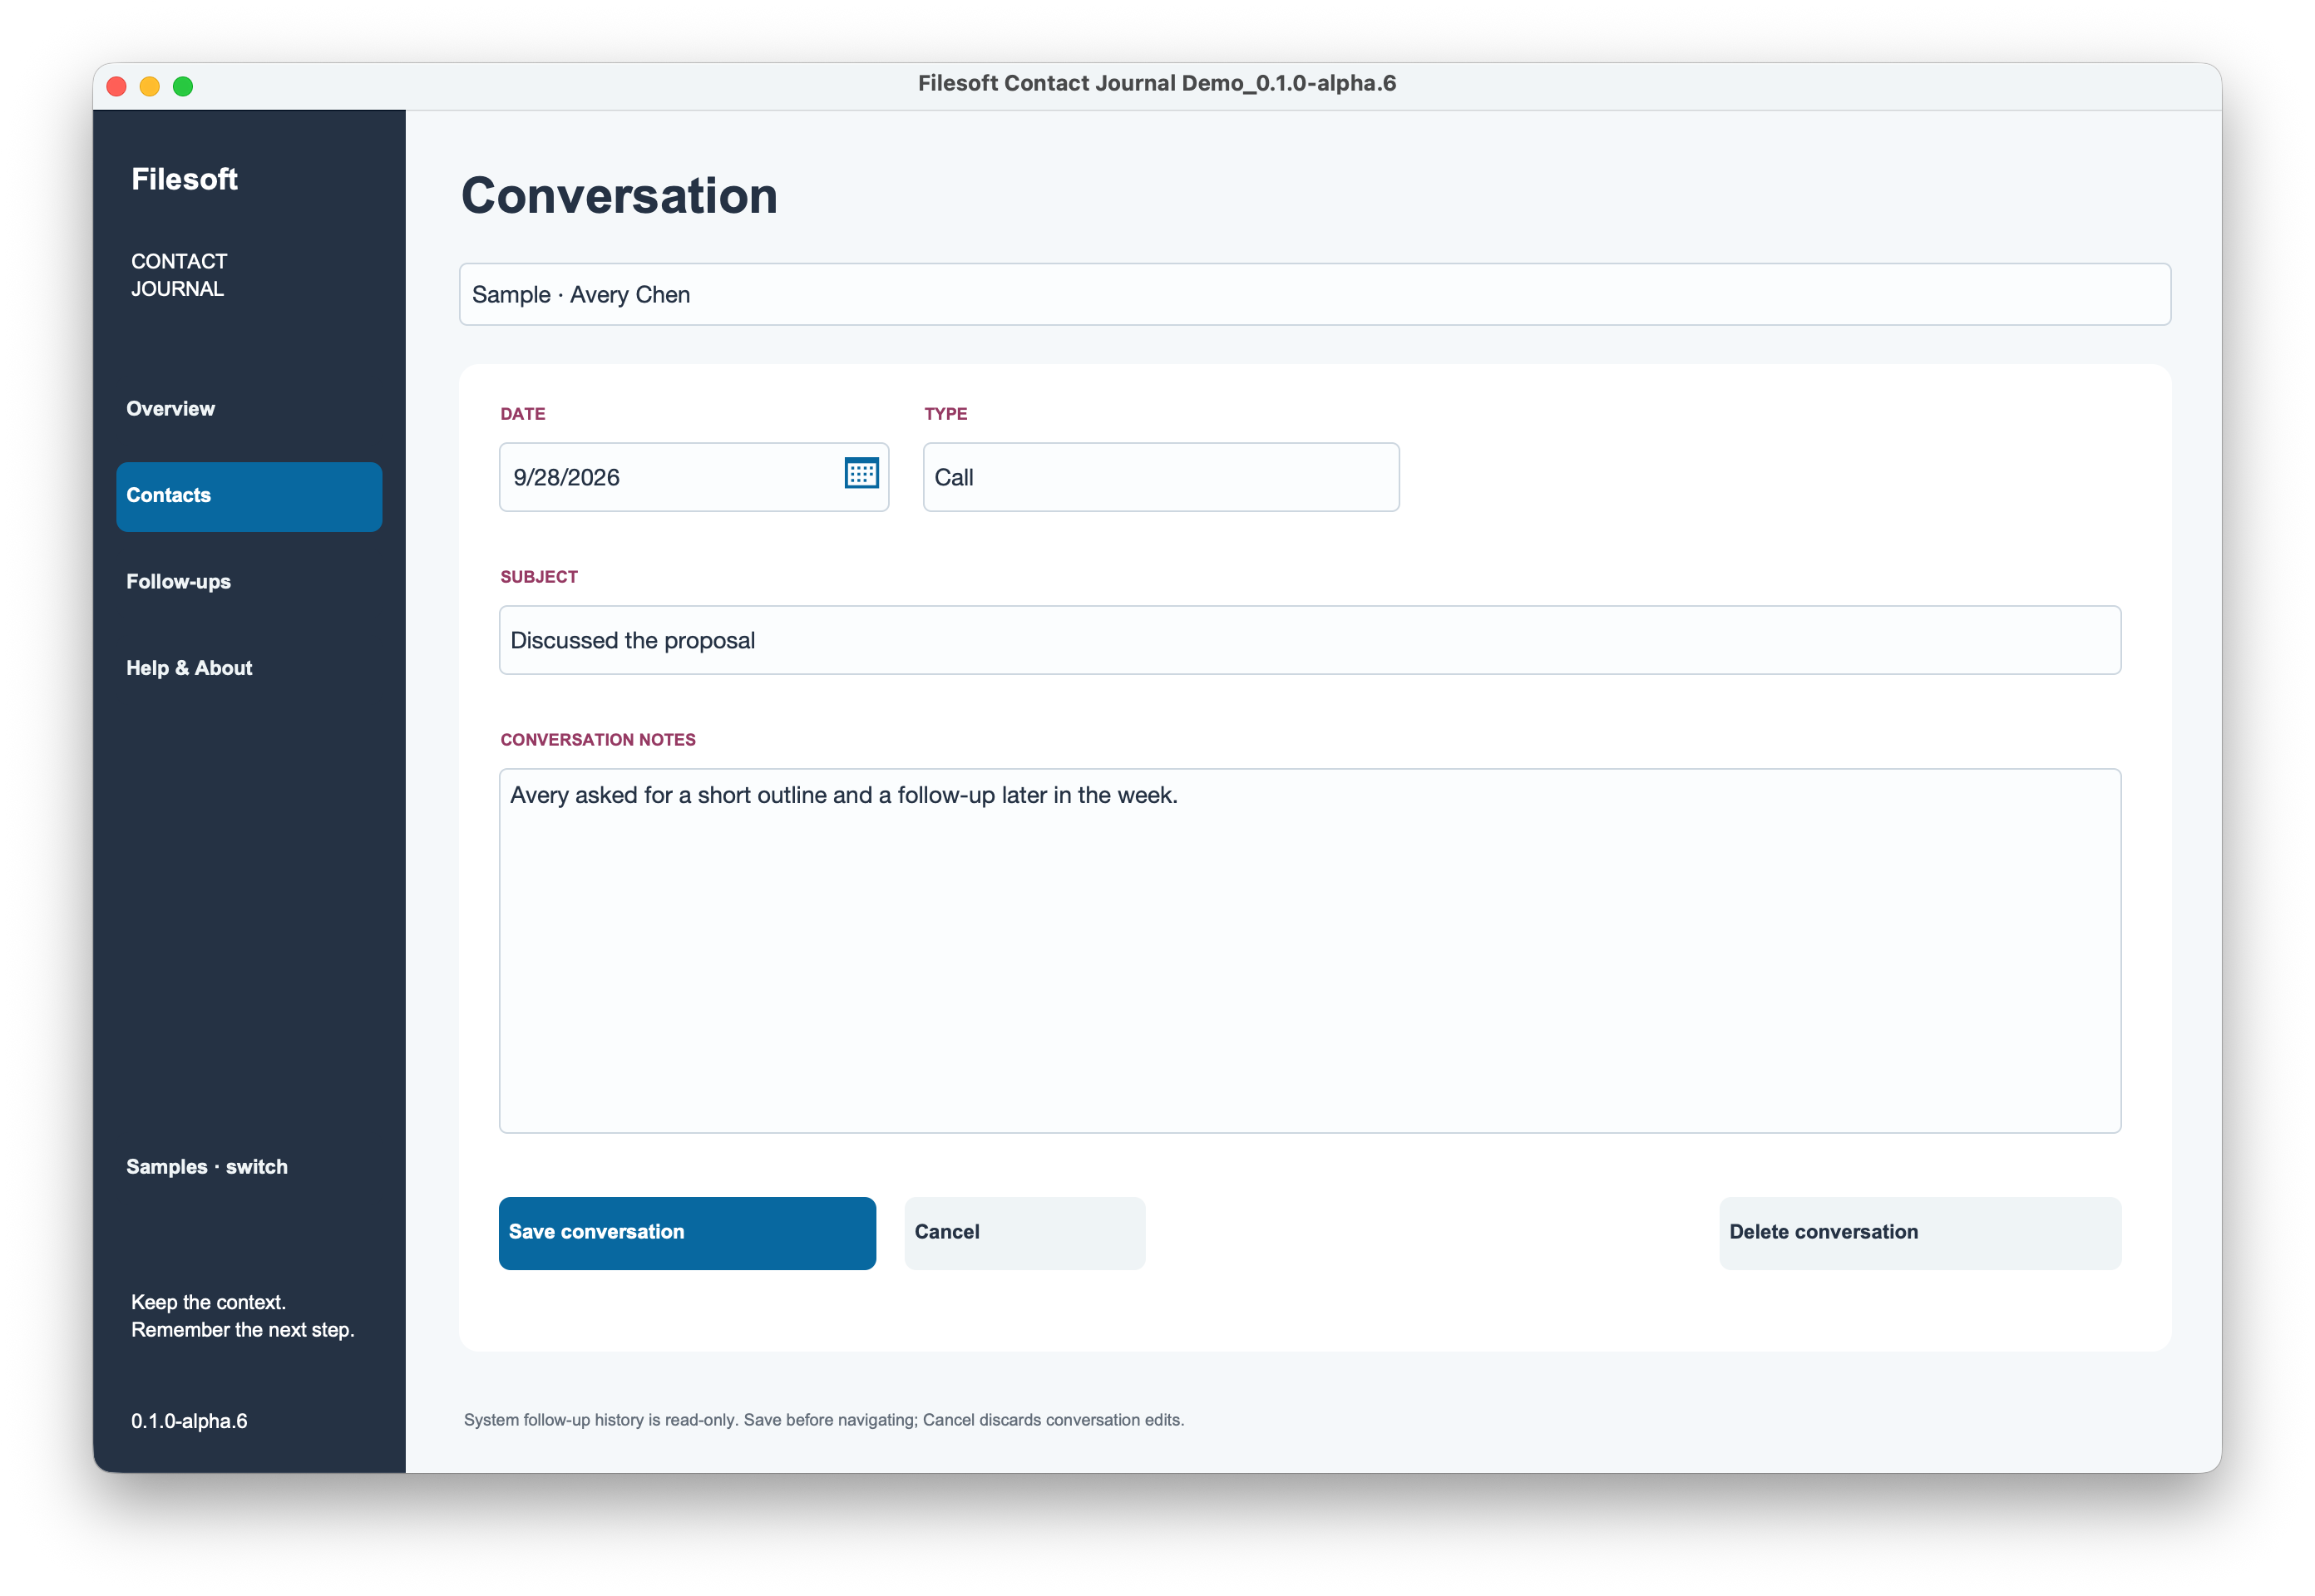Viewport: 2315px width, 1596px height.
Task: Click the DATE field label
Action: pos(522,414)
